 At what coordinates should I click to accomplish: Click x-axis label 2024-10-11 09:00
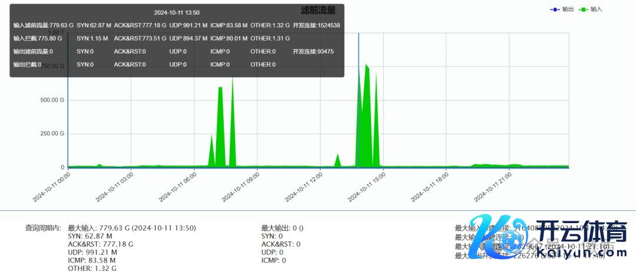tap(241, 187)
